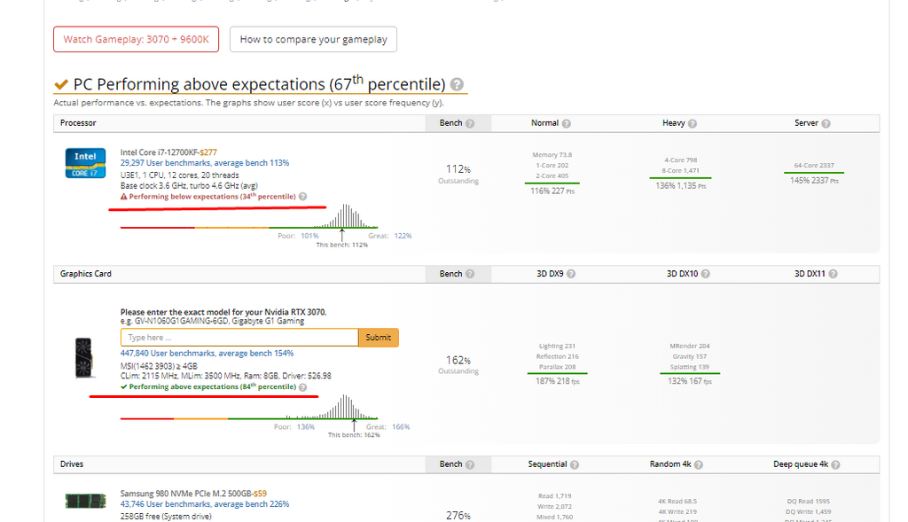Open How to compare your gameplay

(x=313, y=39)
